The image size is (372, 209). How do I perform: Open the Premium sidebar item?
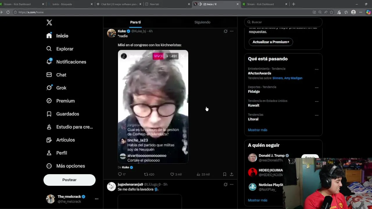[60, 101]
